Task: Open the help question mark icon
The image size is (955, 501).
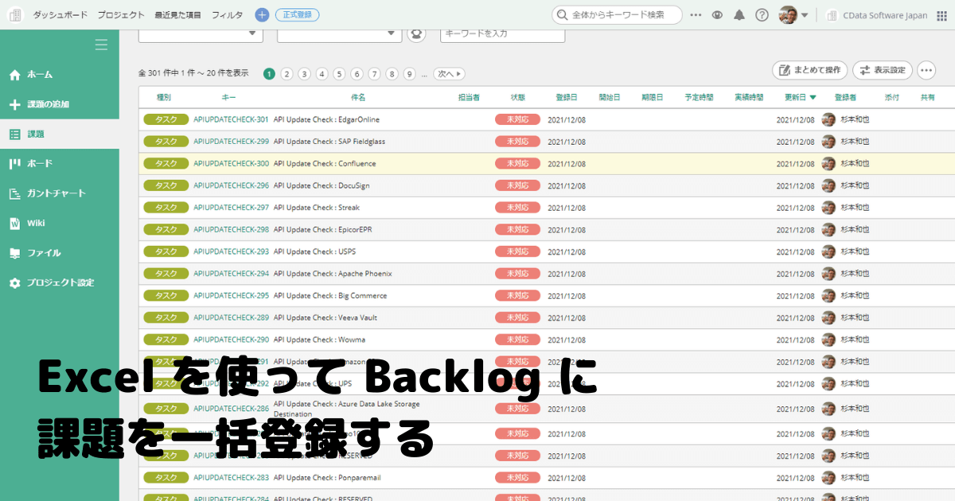Action: click(x=762, y=14)
